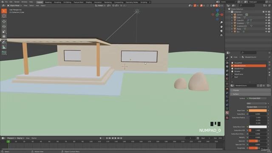Select the Annotate tool

4,42
